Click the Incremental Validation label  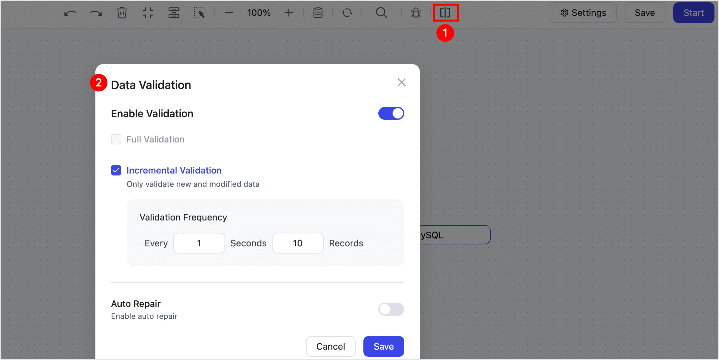coord(174,170)
